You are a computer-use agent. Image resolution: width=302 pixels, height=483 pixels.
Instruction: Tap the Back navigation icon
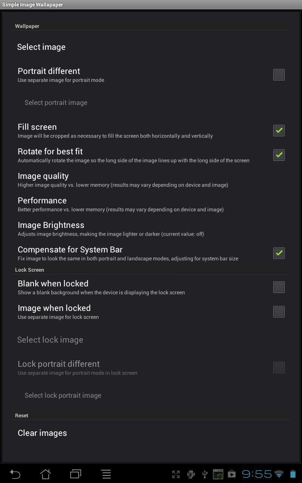pos(15,474)
